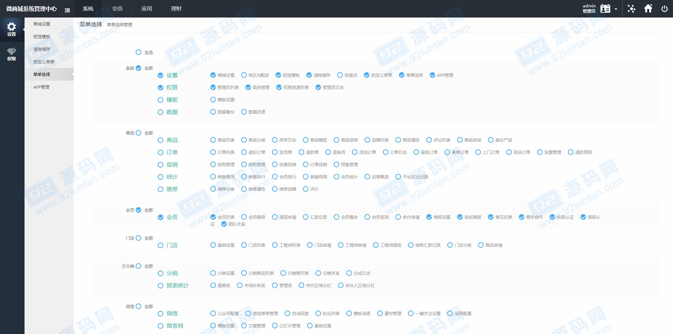Click the admin profile card icon
This screenshot has width=673, height=334.
point(605,9)
